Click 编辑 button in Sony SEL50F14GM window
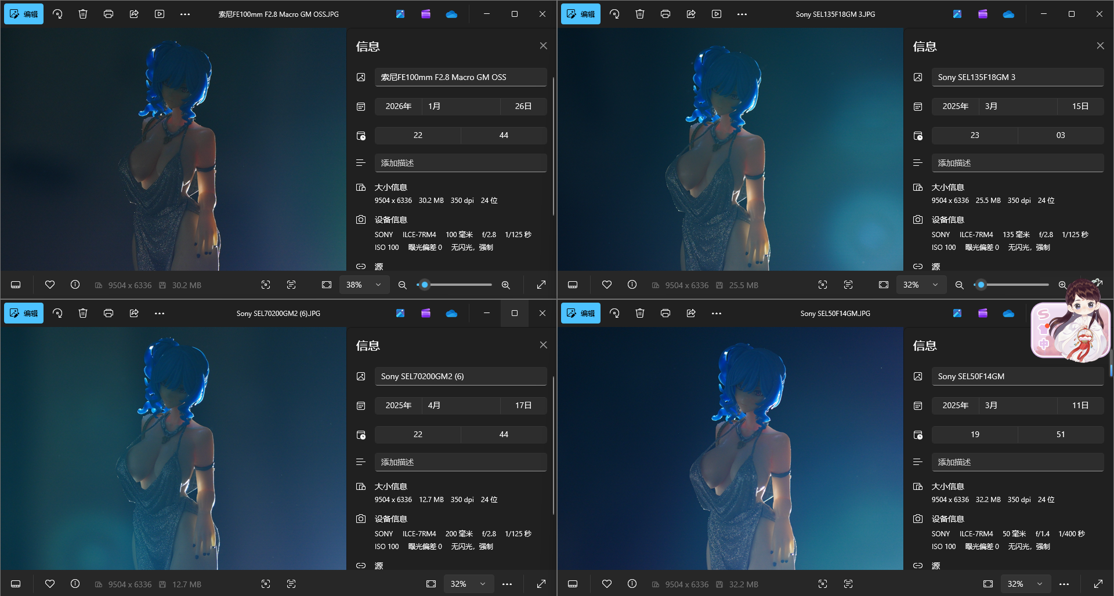 click(581, 313)
